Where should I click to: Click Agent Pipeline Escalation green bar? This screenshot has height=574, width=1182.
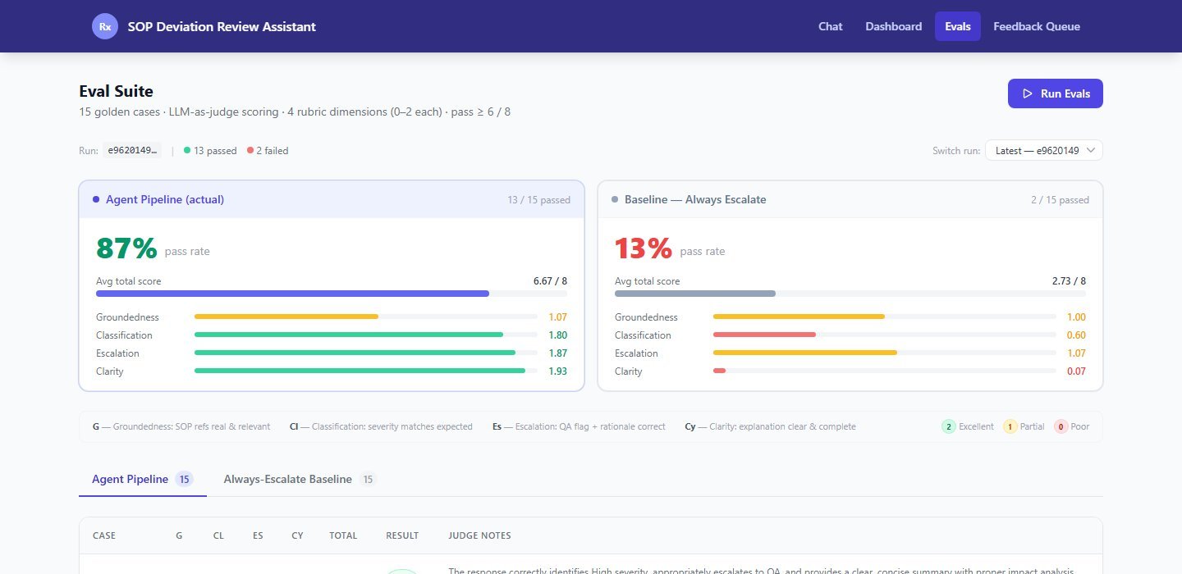pyautogui.click(x=355, y=353)
